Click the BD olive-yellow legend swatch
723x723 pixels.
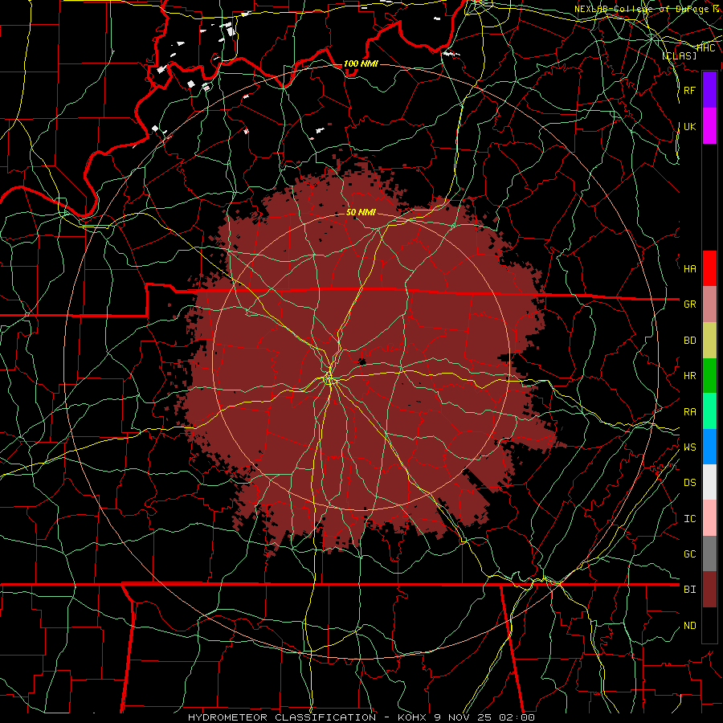click(709, 340)
